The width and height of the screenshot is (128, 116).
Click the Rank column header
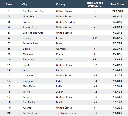click(9, 4)
